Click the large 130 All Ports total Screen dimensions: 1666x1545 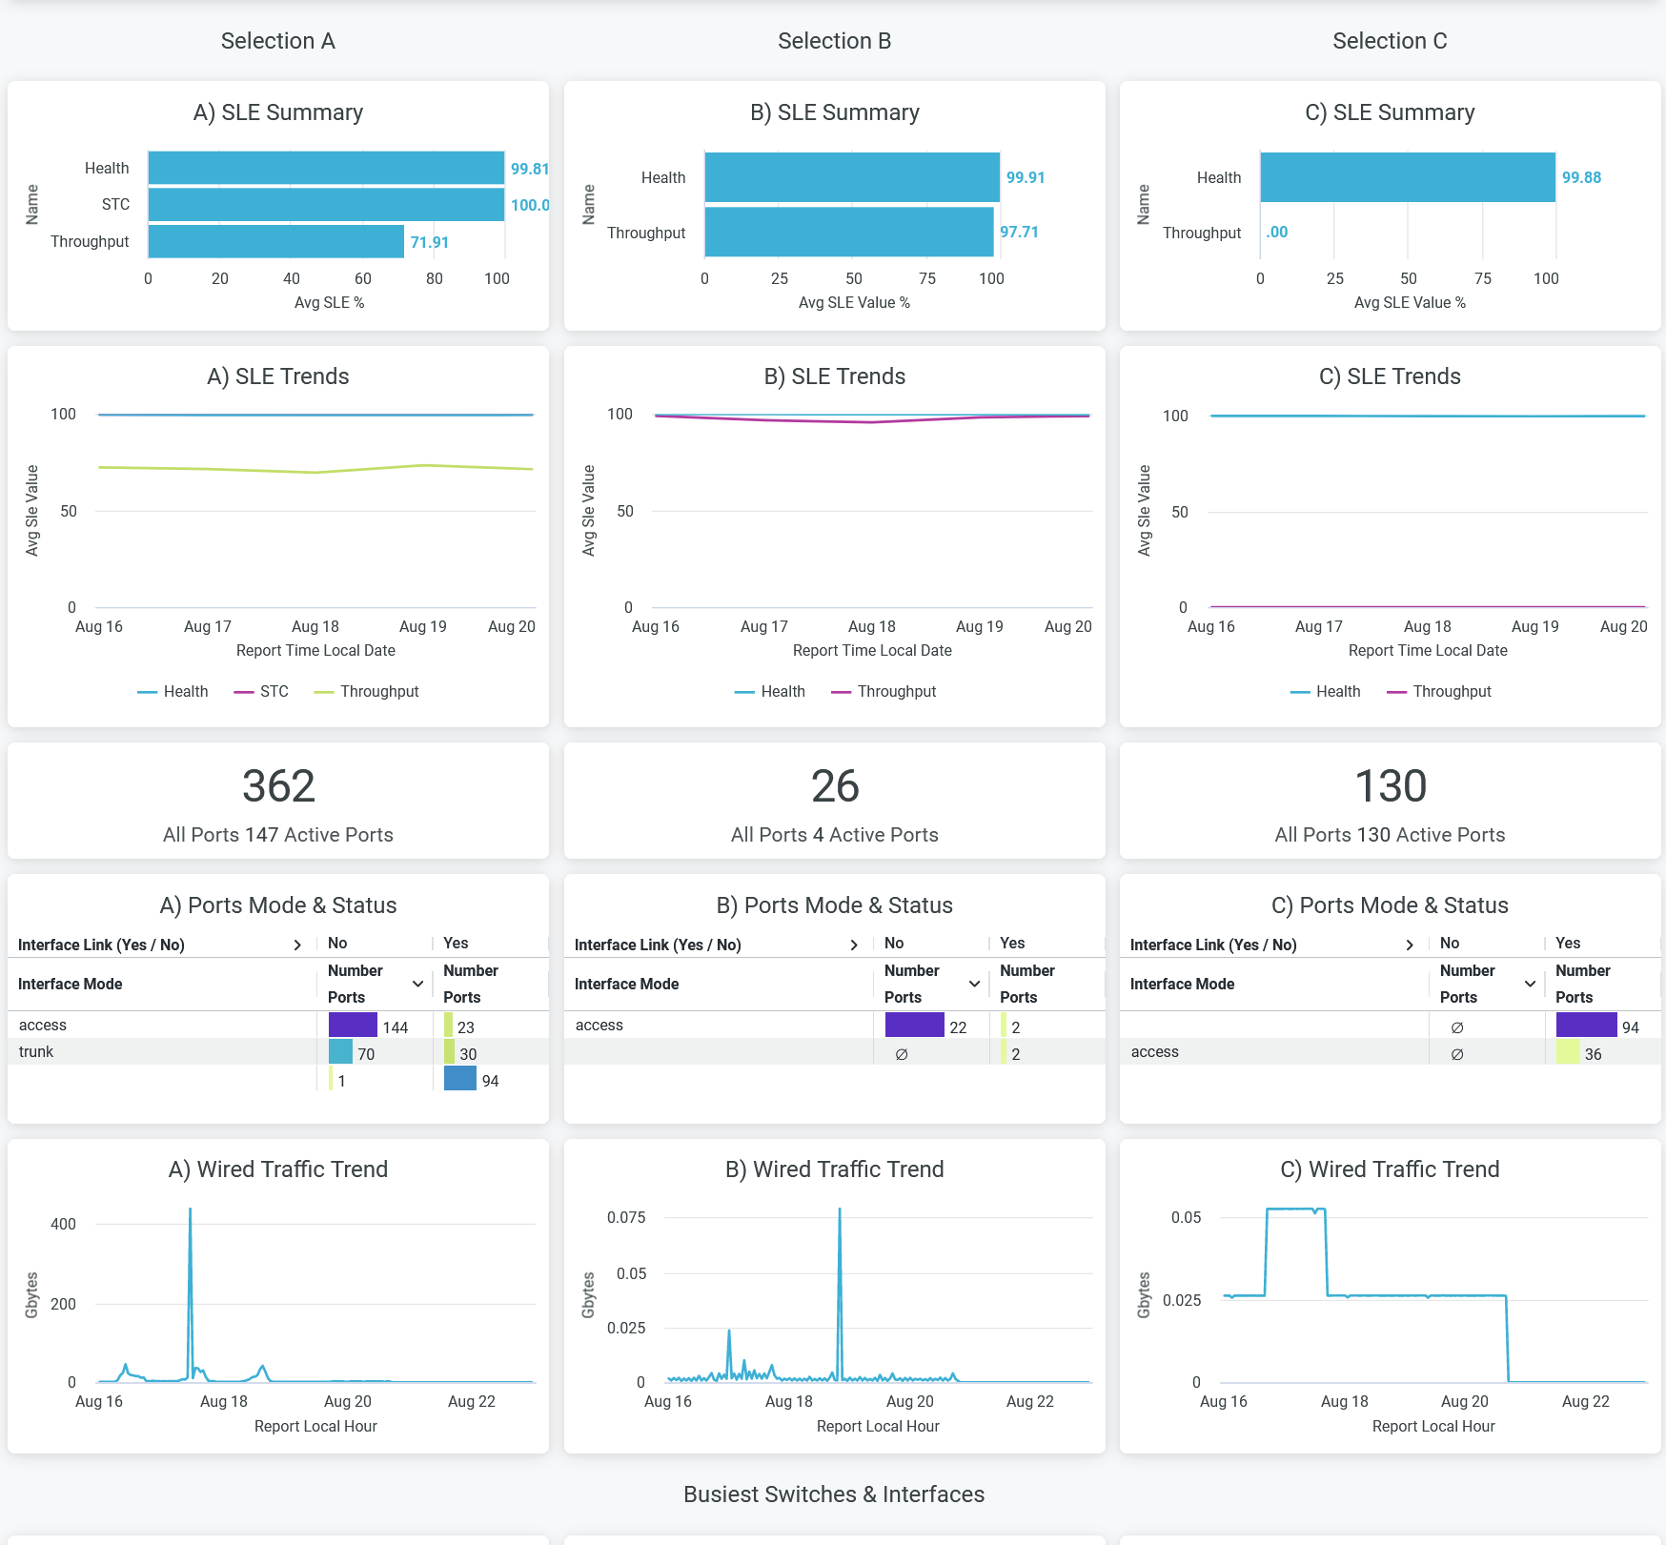1391,786
